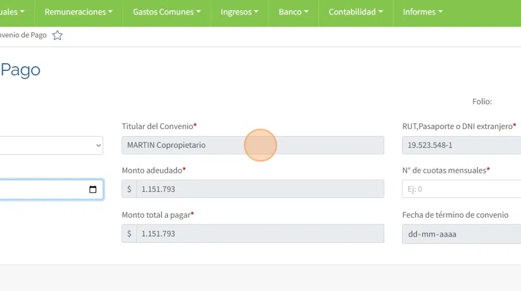Expand the Informes dropdown menu

click(422, 12)
